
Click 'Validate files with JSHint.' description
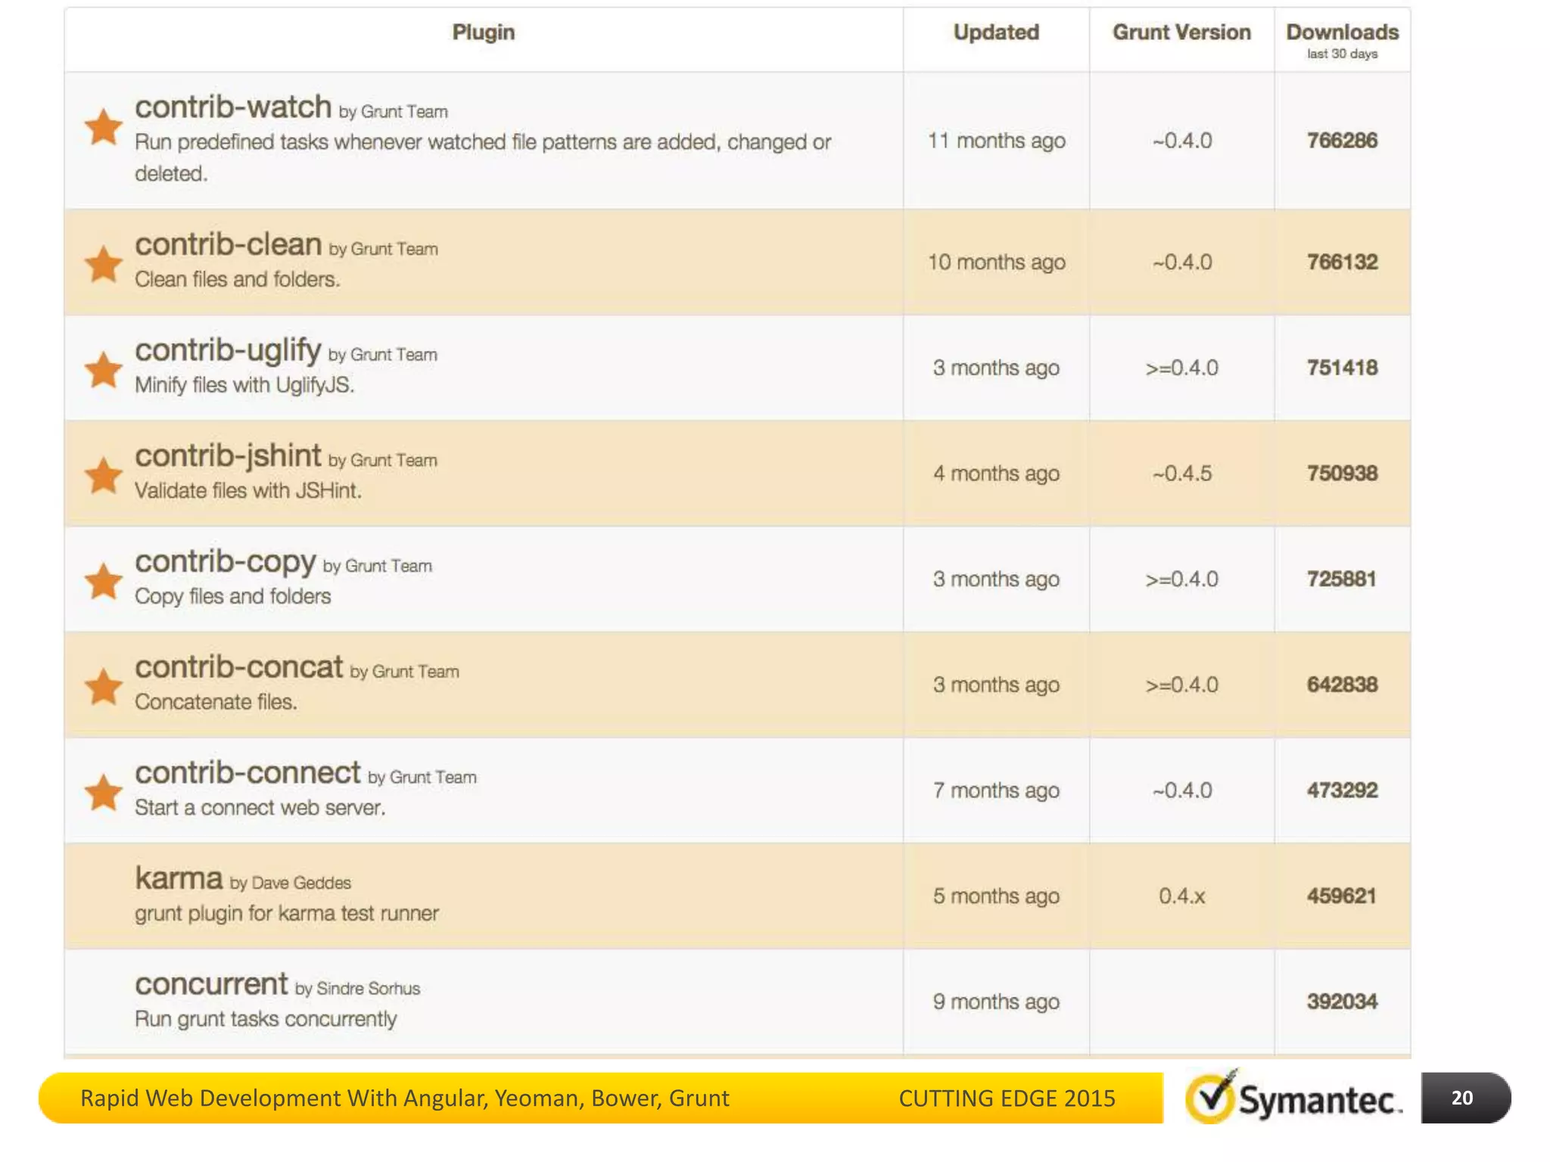(248, 491)
